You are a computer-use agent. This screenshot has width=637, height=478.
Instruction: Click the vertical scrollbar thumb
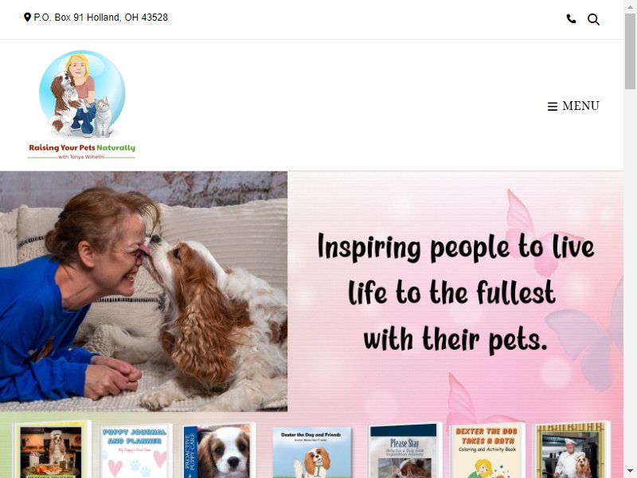click(630, 51)
